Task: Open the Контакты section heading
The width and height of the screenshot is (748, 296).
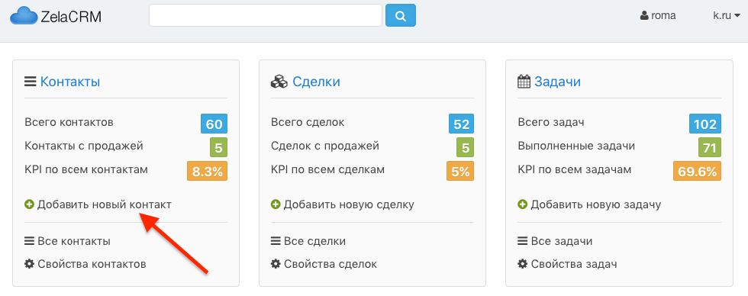Action: [x=70, y=82]
